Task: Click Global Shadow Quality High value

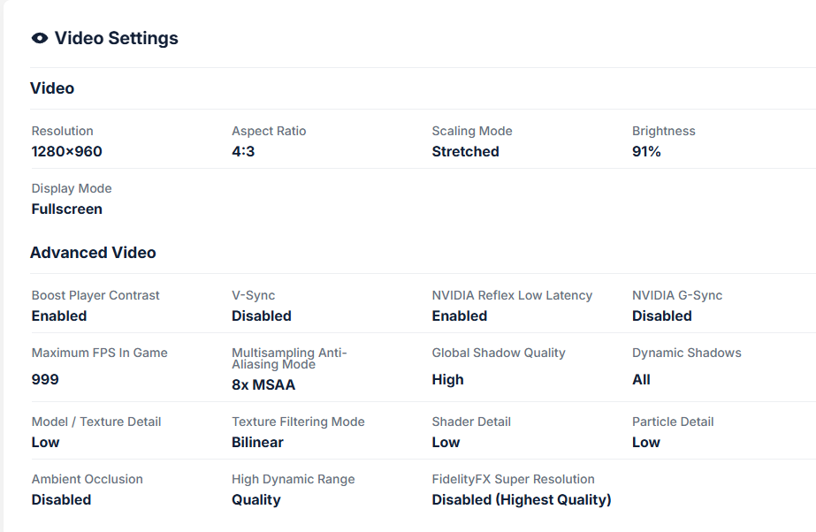Action: (x=447, y=379)
